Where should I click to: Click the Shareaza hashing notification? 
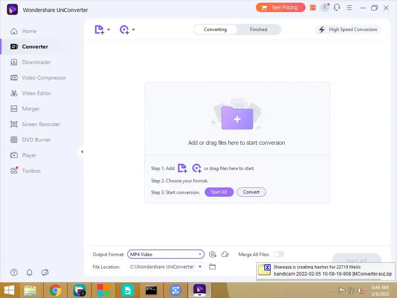click(x=326, y=271)
